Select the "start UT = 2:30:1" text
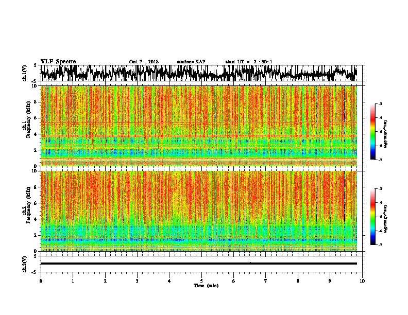408x315 pixels. point(249,62)
